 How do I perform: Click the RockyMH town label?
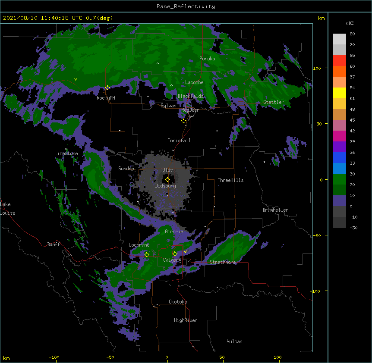106,98
